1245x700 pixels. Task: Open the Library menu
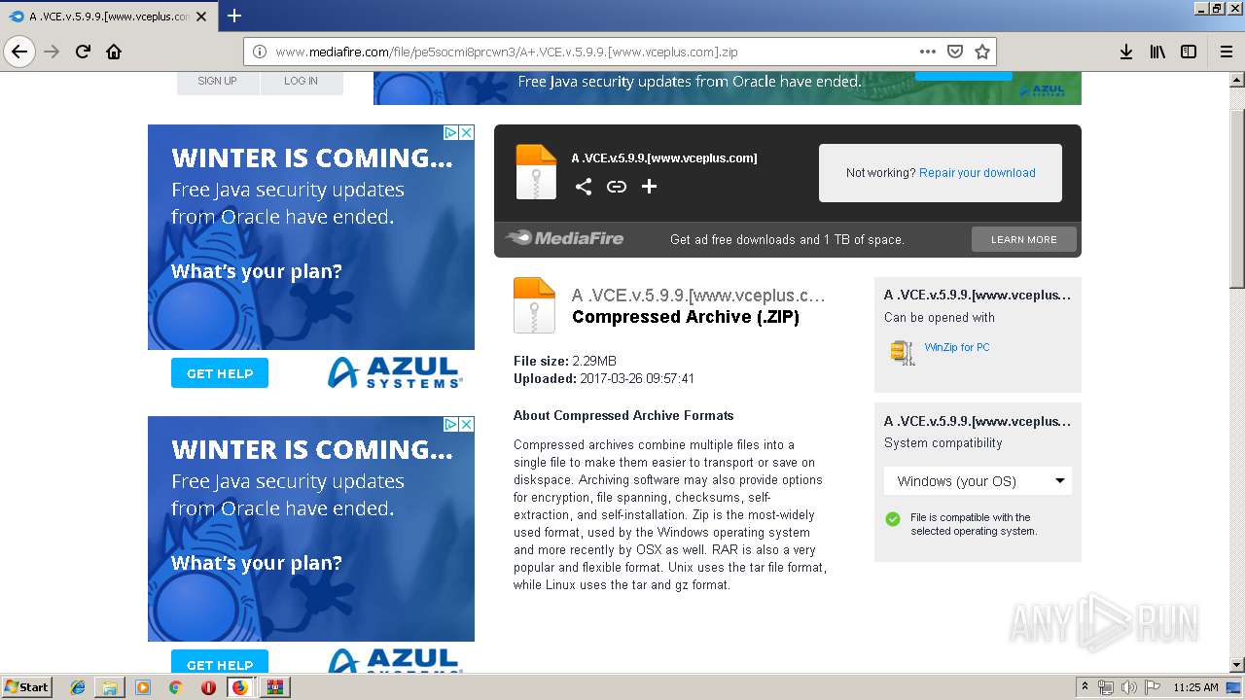click(x=1157, y=52)
